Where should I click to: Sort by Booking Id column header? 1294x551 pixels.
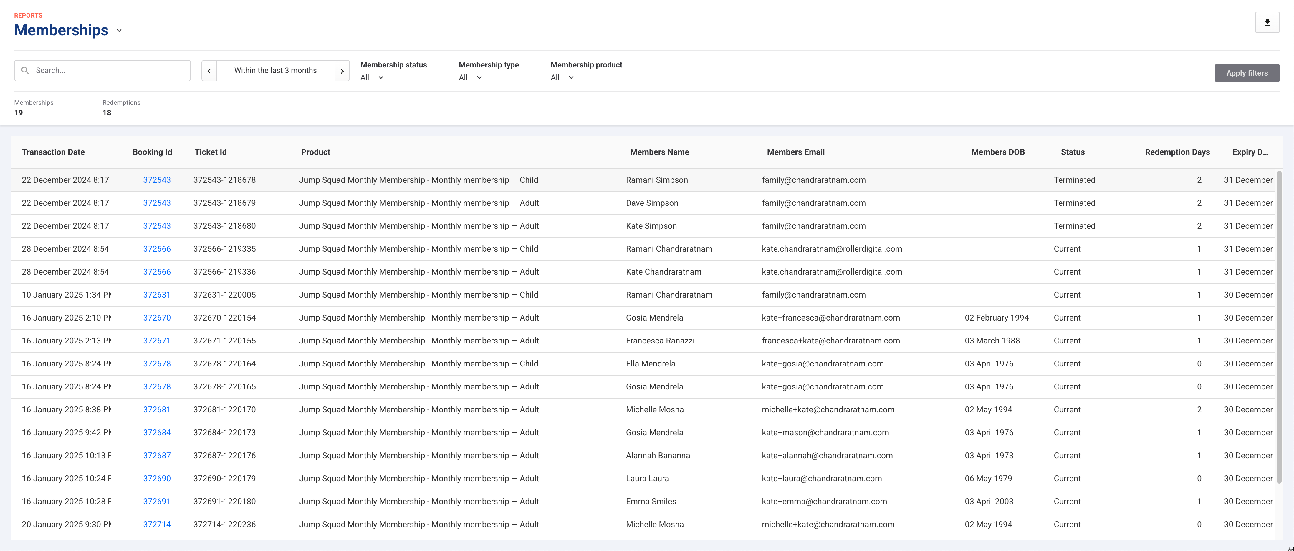[x=152, y=152]
